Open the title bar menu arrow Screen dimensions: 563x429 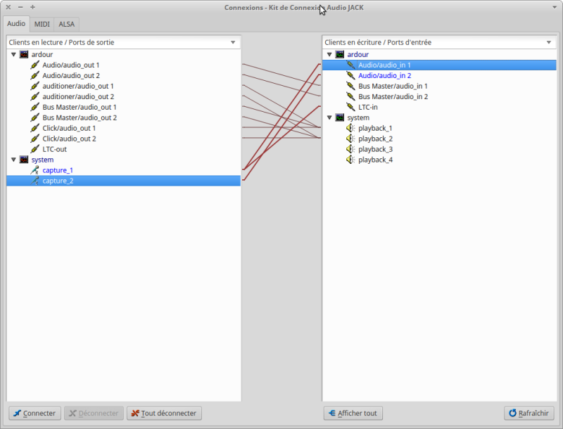555,7
